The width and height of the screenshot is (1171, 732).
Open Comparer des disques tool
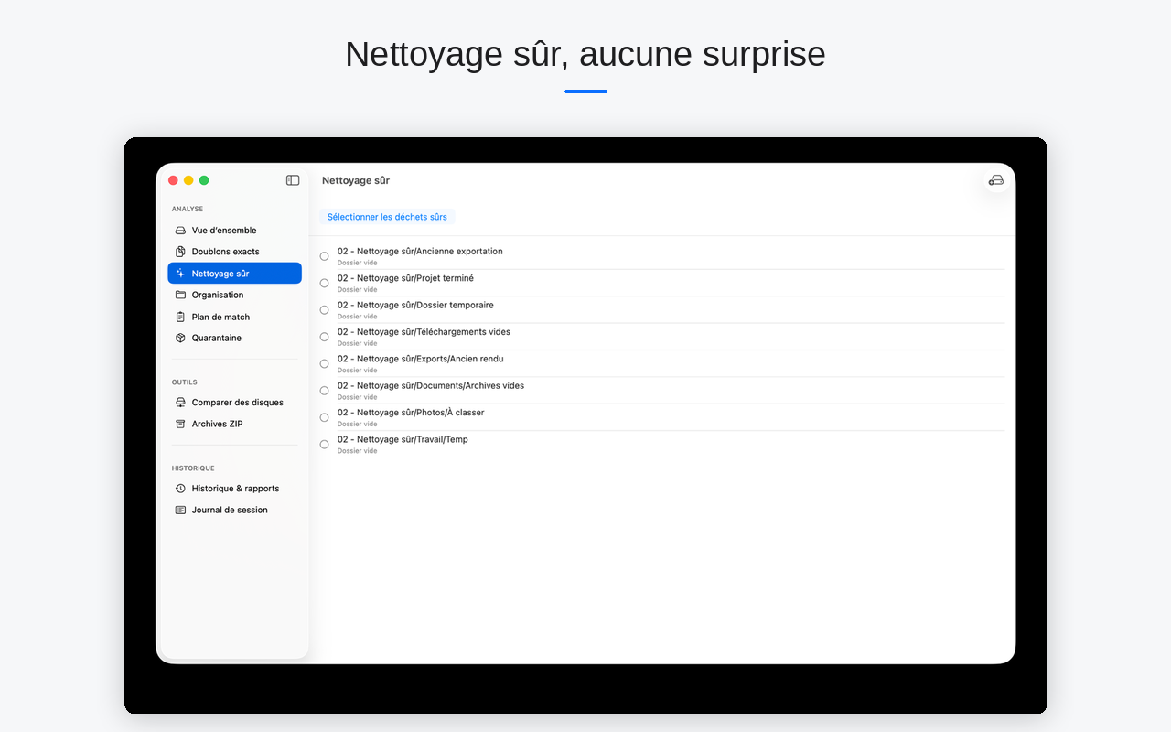[234, 403]
